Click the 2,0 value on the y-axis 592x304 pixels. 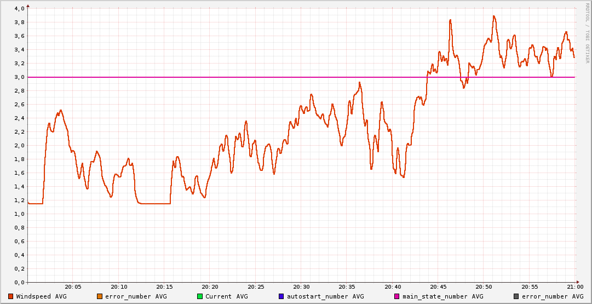[19, 146]
